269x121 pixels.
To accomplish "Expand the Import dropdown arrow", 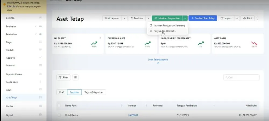I will pos(237,18).
